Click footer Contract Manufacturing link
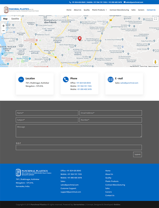Screen dimensions: 159x208 (115, 185)
